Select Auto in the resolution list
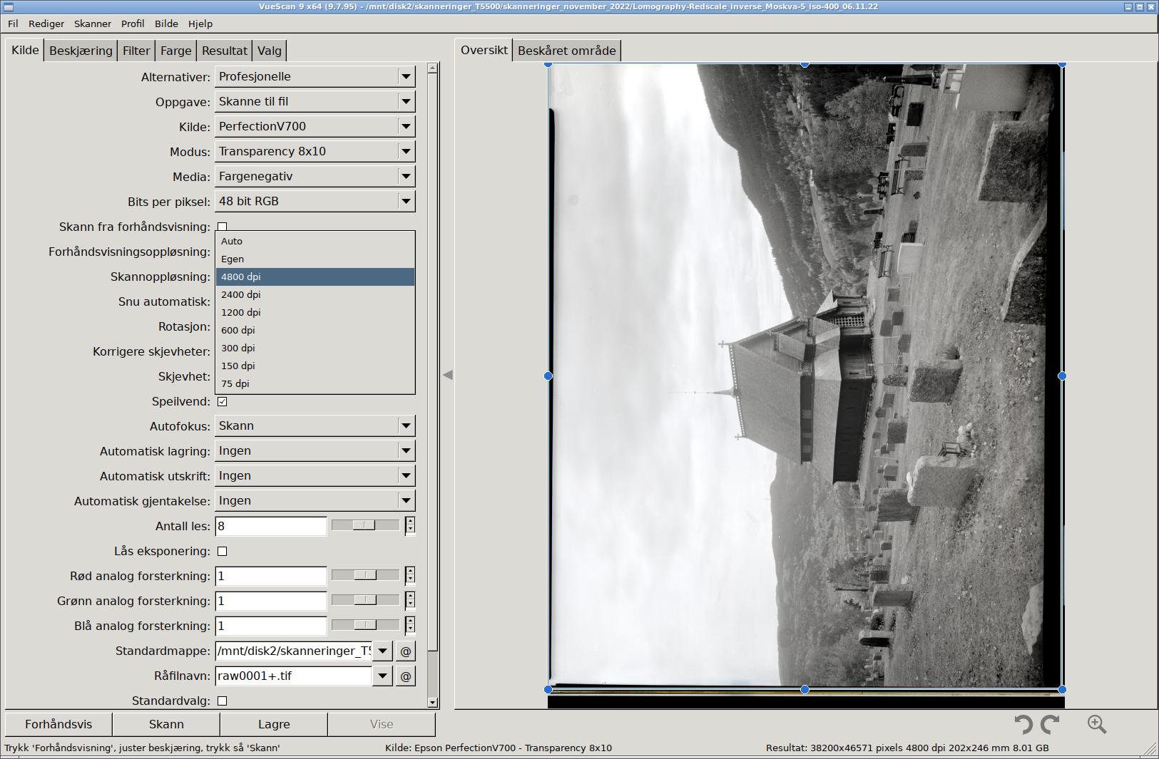 [x=315, y=241]
